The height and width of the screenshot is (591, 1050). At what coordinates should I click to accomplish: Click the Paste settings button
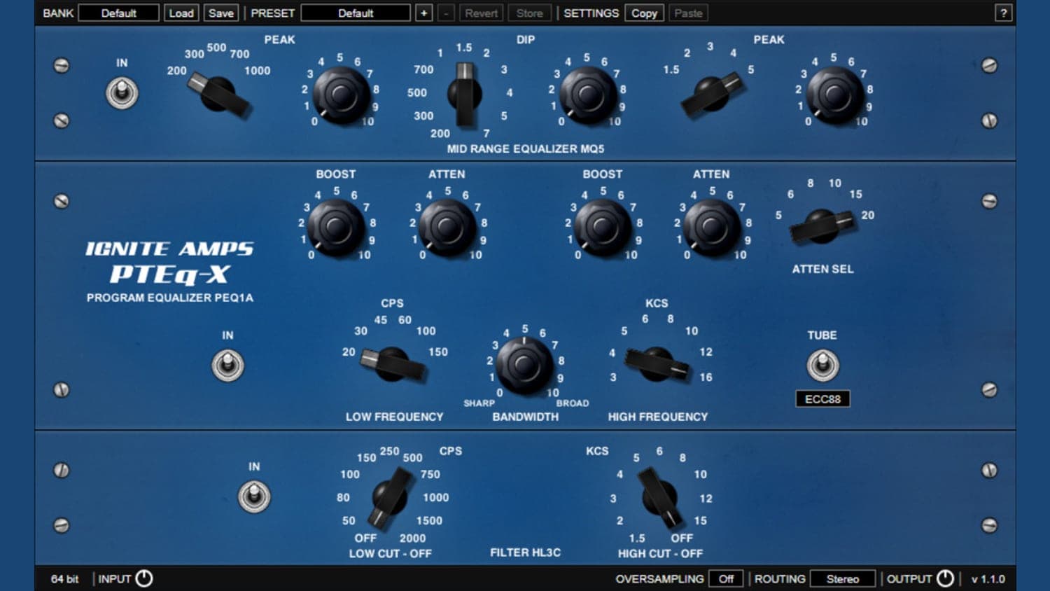coord(688,13)
